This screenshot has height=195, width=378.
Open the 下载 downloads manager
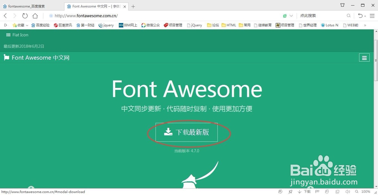tap(304, 192)
